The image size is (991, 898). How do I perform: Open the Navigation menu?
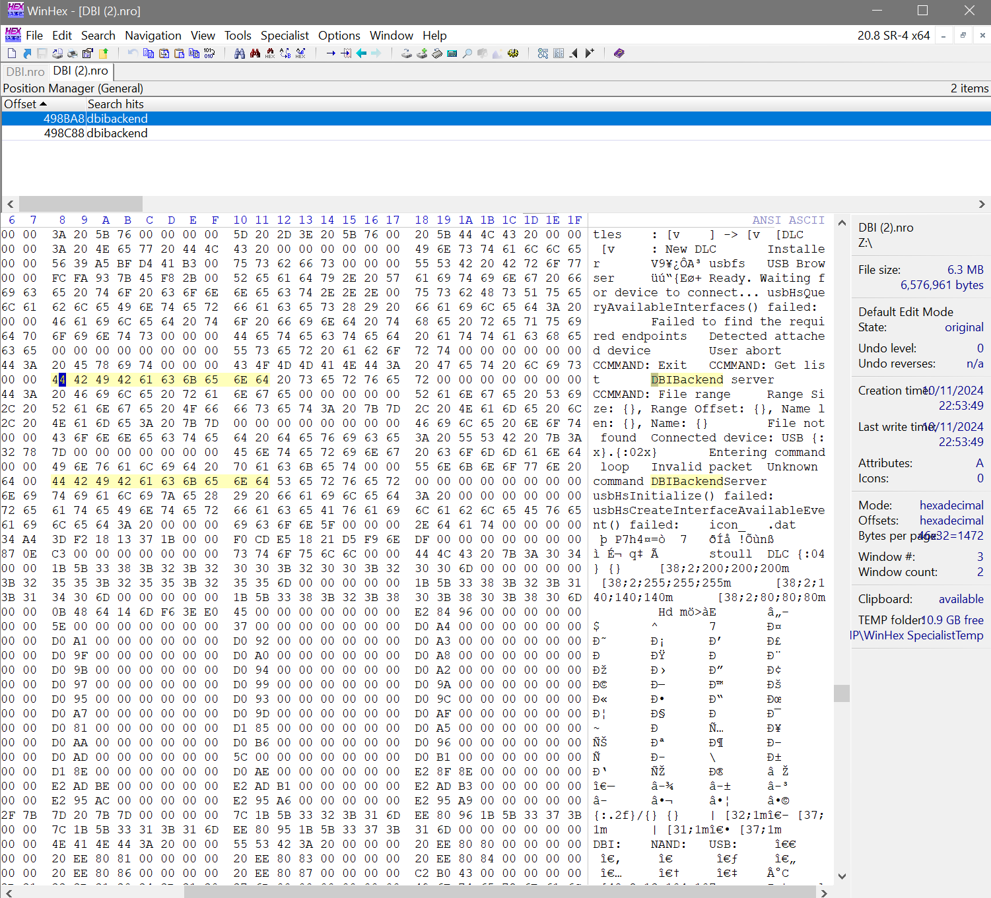tap(153, 36)
